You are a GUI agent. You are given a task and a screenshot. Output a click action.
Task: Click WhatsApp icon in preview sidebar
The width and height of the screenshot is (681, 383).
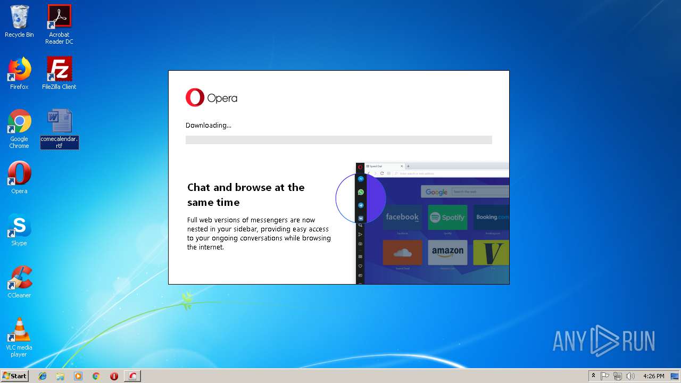[x=361, y=192]
